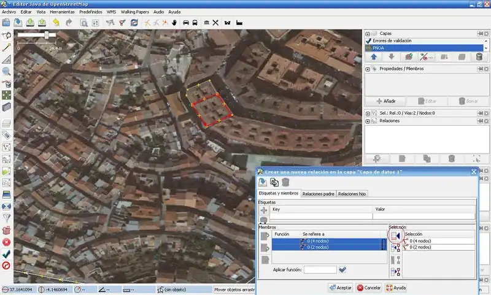Collapse the Capas panel
This screenshot has width=491, height=295.
point(368,33)
